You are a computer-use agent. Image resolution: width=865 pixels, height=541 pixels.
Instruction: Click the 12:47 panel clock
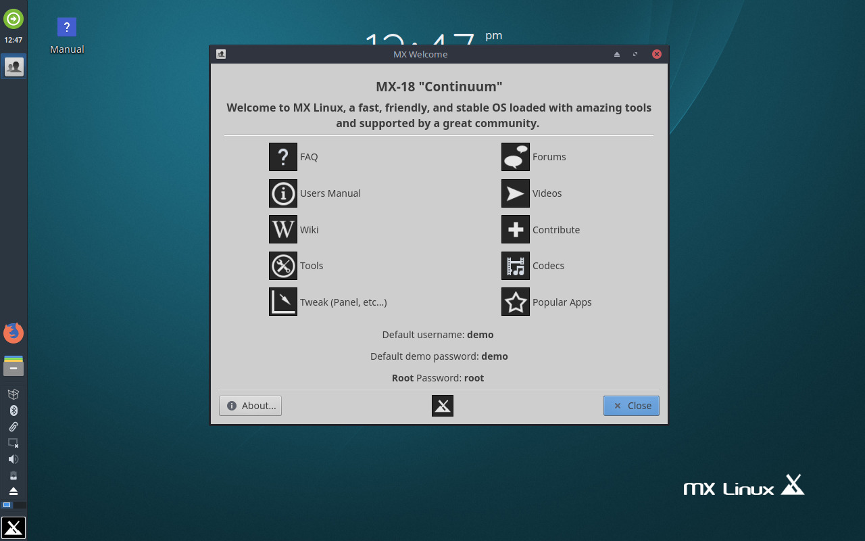tap(14, 40)
